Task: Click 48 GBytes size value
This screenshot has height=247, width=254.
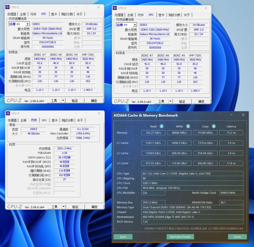Action: [34, 134]
